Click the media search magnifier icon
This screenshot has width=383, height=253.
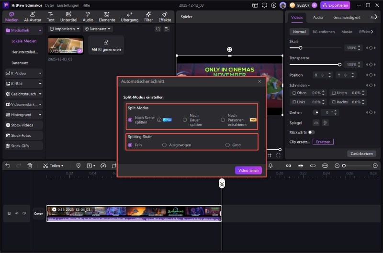coord(158,29)
